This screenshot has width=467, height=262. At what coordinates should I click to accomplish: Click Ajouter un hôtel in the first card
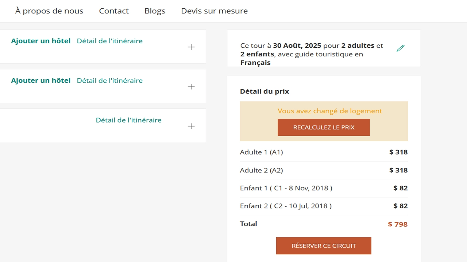coord(41,41)
